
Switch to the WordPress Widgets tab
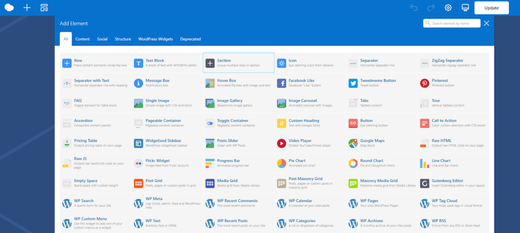155,39
